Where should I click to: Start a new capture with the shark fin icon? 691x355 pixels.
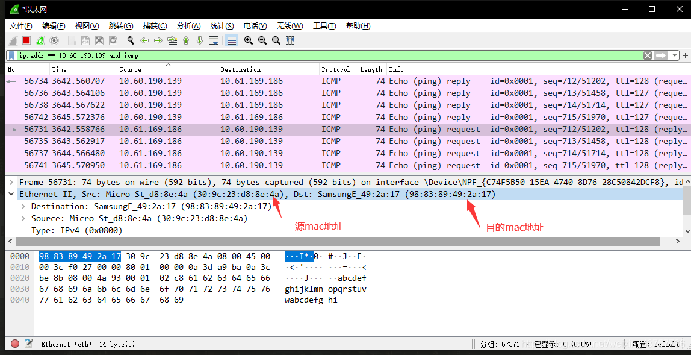[13, 40]
